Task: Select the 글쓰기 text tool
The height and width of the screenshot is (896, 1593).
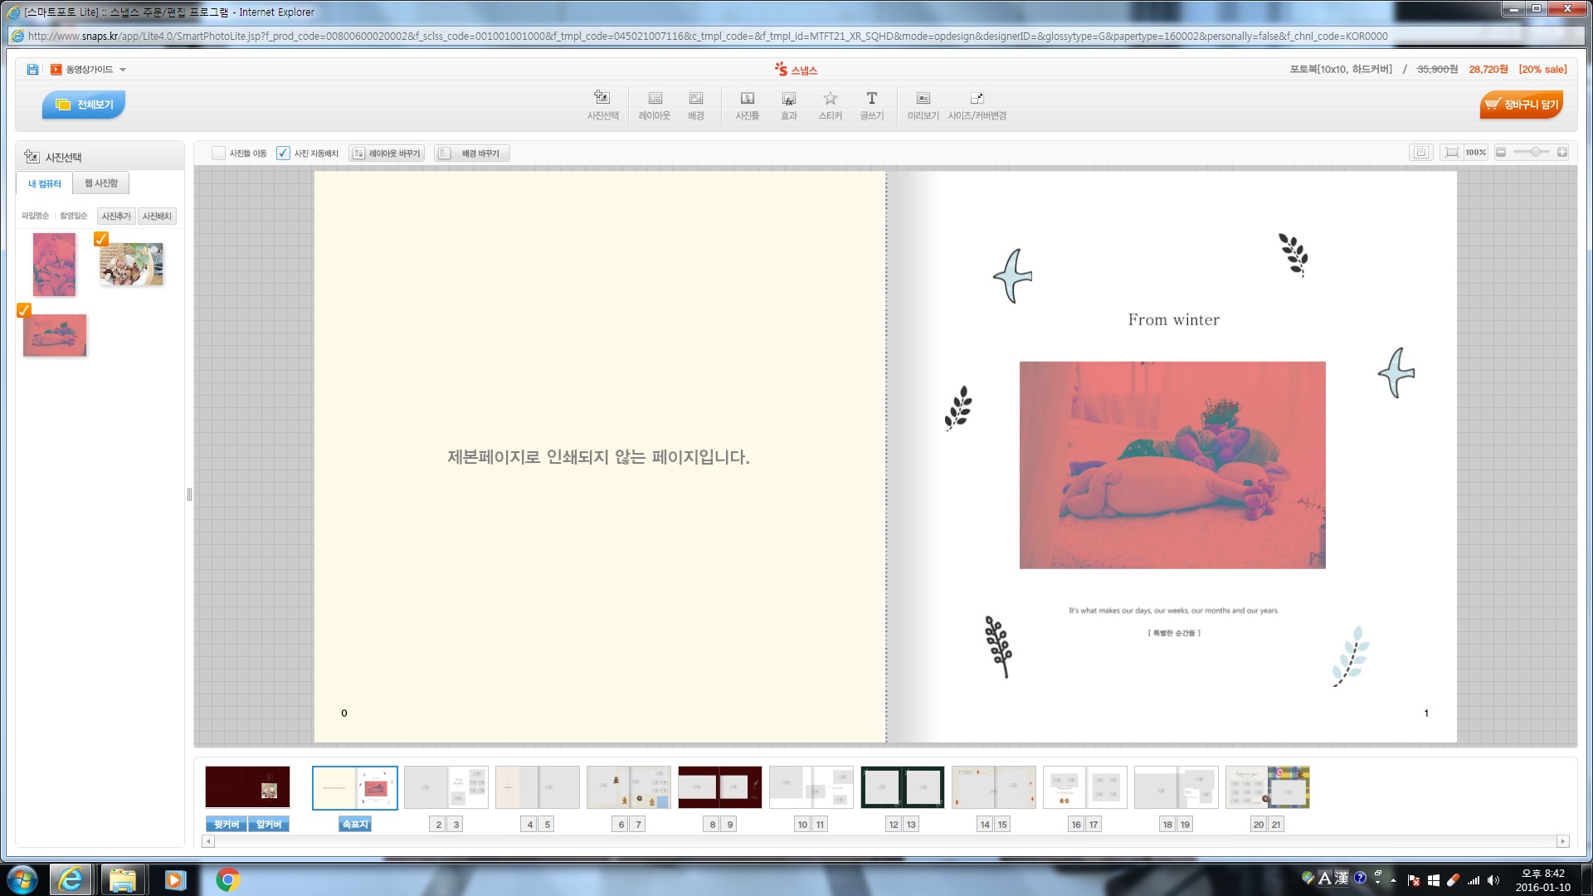Action: pyautogui.click(x=871, y=99)
